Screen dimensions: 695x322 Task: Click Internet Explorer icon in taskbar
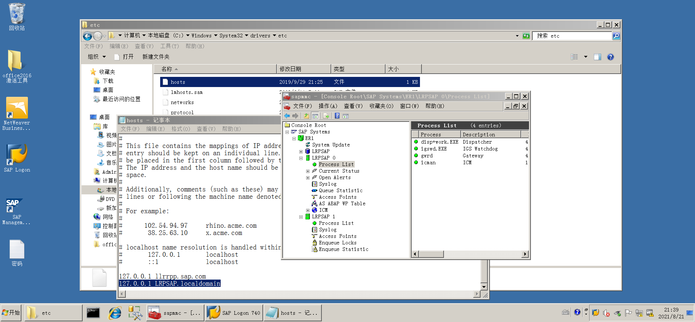(x=115, y=313)
